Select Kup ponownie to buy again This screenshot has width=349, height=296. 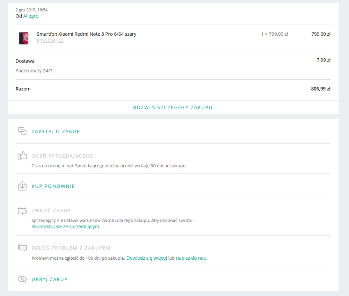(x=53, y=186)
